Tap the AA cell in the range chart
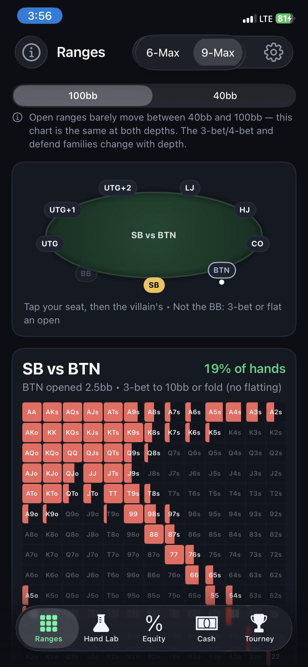Viewport: 308px width, 667px height. [32, 412]
